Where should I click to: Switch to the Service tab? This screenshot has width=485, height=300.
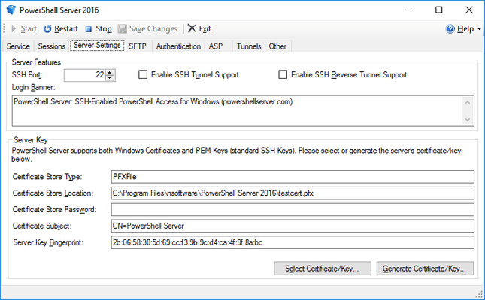pos(18,46)
